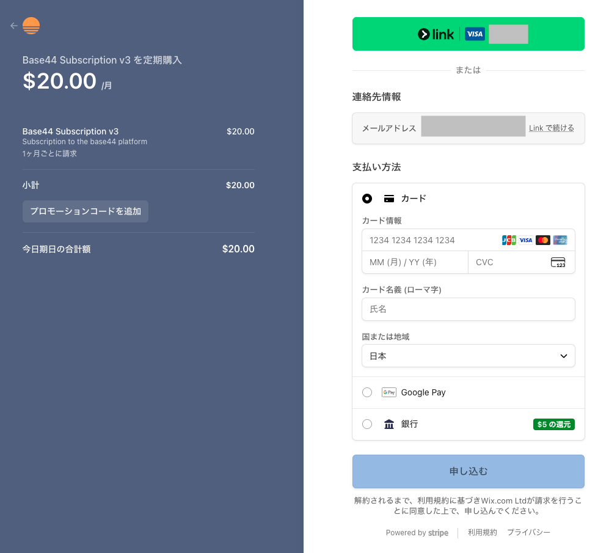Open the 国または地域 country dropdown
The height and width of the screenshot is (553, 598).
(x=468, y=356)
